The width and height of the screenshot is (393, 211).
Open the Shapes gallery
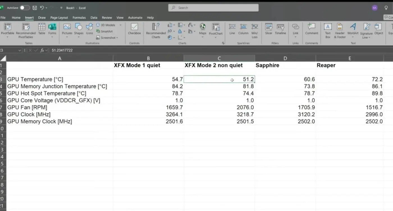tap(79, 31)
